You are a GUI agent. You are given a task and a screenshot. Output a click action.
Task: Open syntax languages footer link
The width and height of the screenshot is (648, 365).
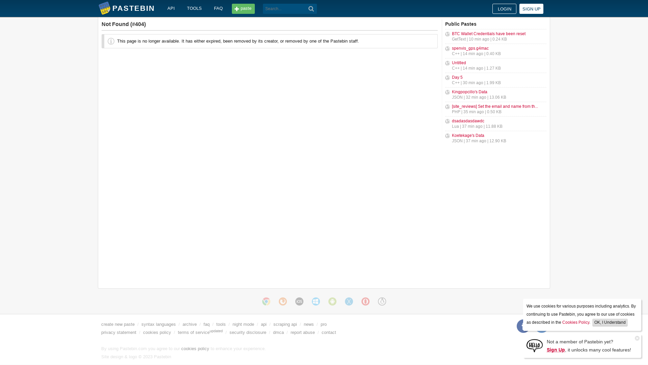pos(159,324)
